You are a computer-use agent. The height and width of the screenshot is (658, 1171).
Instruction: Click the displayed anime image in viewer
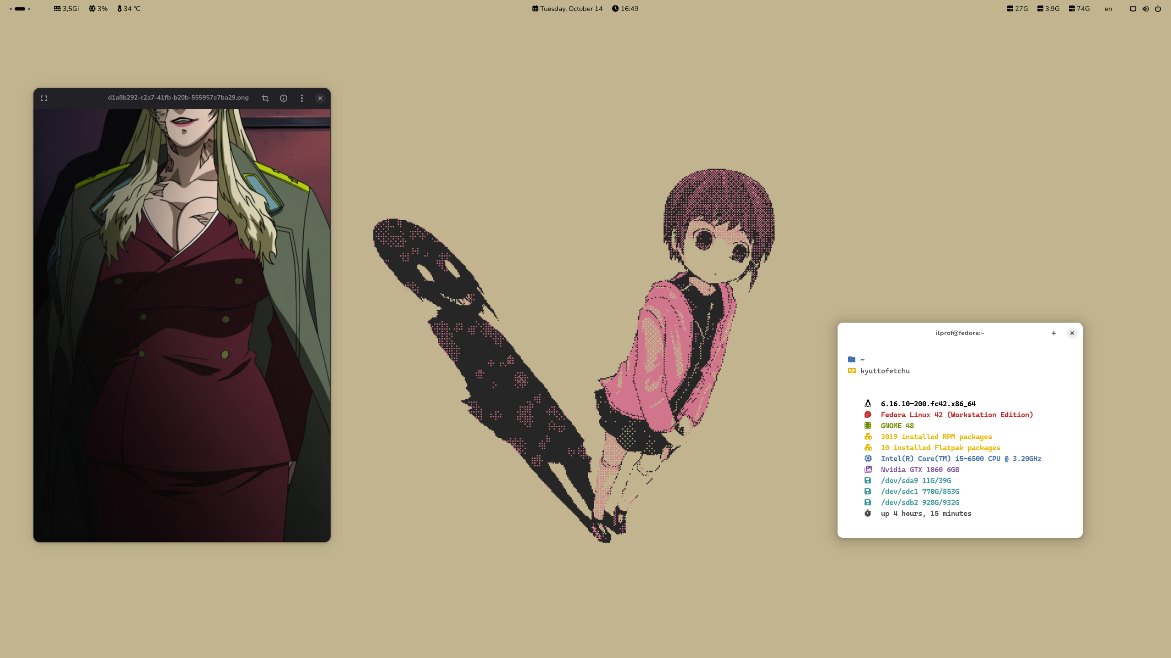[182, 325]
